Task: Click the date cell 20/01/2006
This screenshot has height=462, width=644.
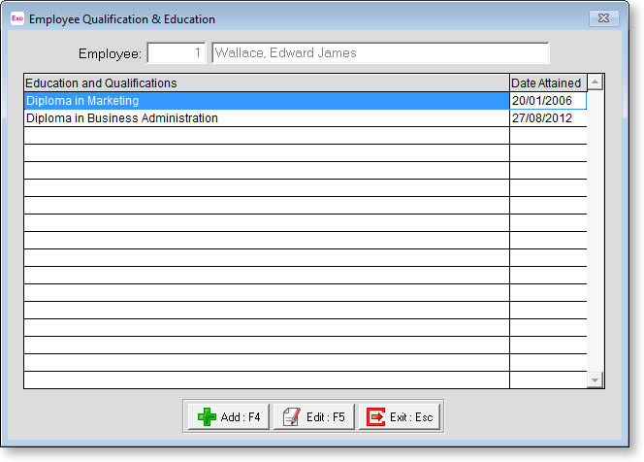Action: pyautogui.click(x=547, y=101)
